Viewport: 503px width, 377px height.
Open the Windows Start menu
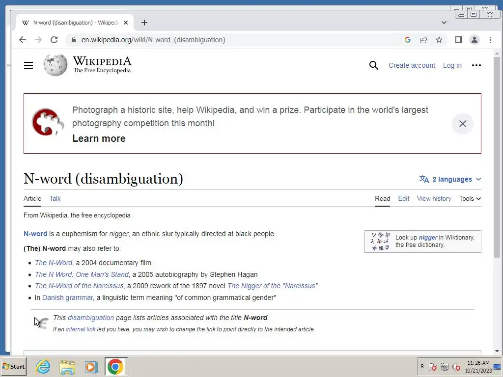point(13,367)
